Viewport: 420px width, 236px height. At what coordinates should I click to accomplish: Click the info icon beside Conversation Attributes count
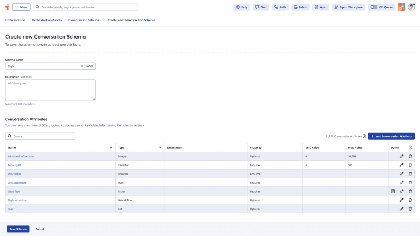(364, 136)
